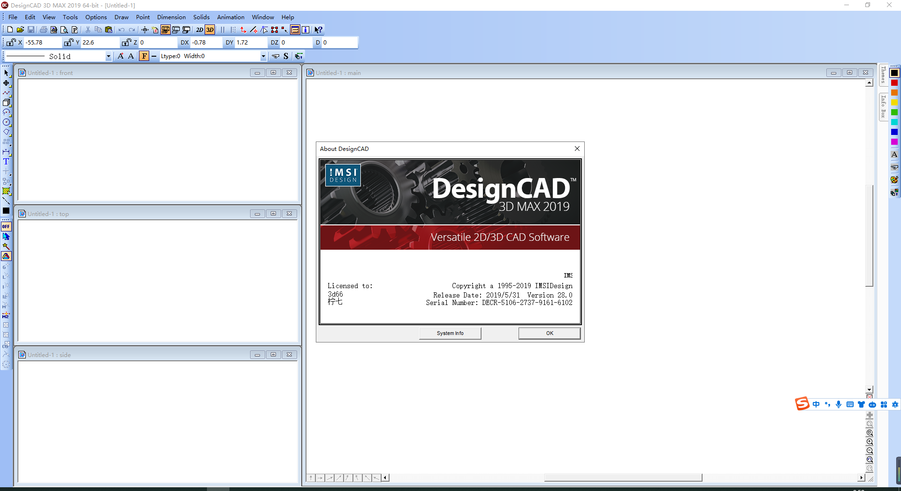Screen dimensions: 901x491
Task: Open the Animation menu
Action: tap(230, 17)
